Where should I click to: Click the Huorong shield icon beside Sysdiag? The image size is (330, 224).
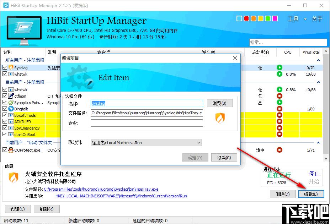pyautogui.click(x=11, y=67)
